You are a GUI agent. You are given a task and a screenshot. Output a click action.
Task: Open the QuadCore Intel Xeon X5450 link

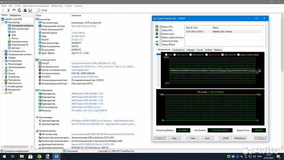[93, 63]
